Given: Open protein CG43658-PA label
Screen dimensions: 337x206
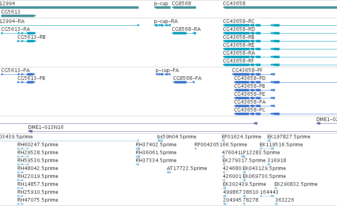Looking at the screenshot, I should click(x=250, y=102).
